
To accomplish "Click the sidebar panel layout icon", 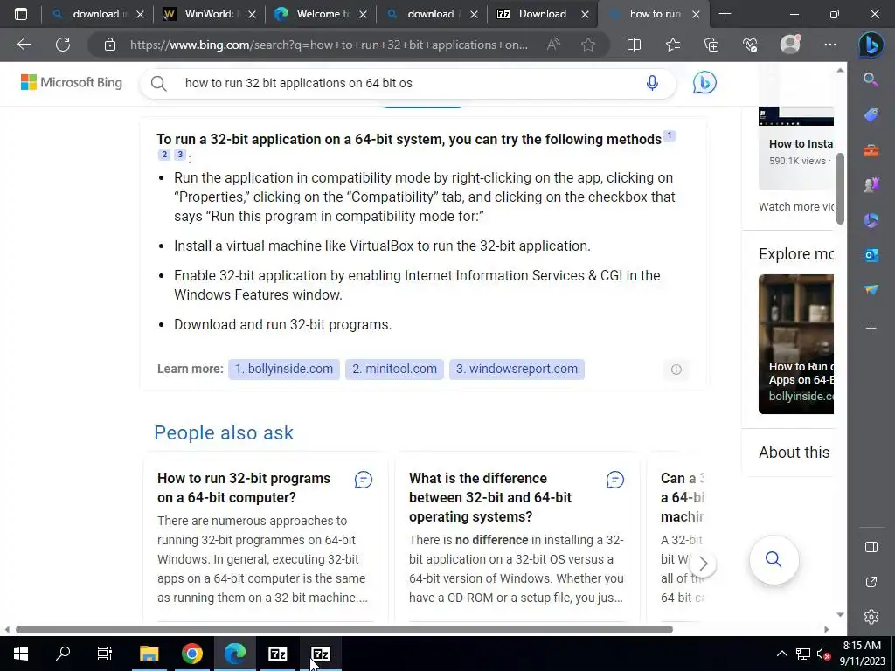I will (x=871, y=547).
